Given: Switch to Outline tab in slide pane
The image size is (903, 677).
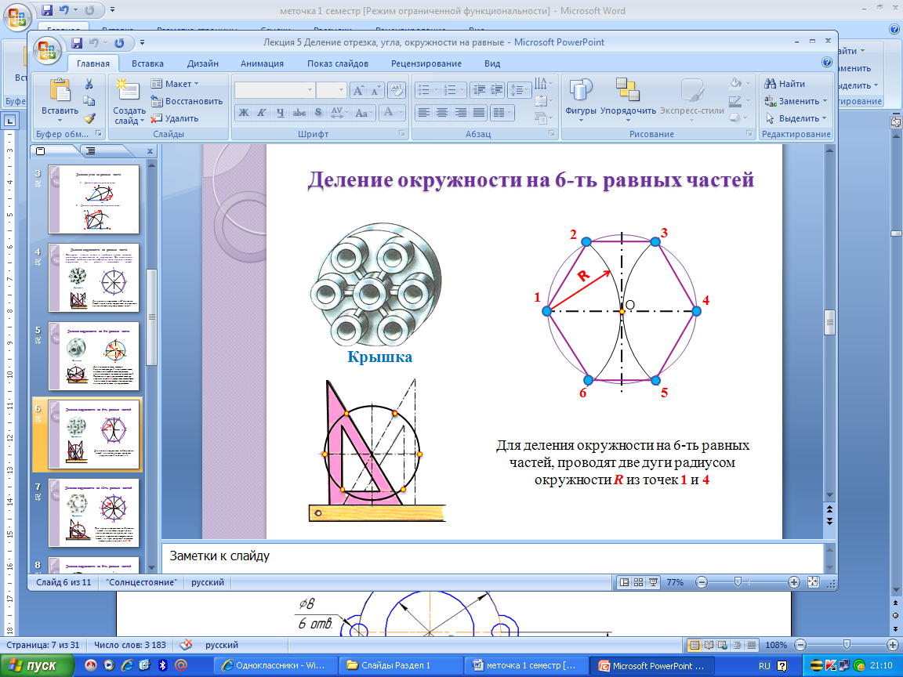Looking at the screenshot, I should 90,150.
